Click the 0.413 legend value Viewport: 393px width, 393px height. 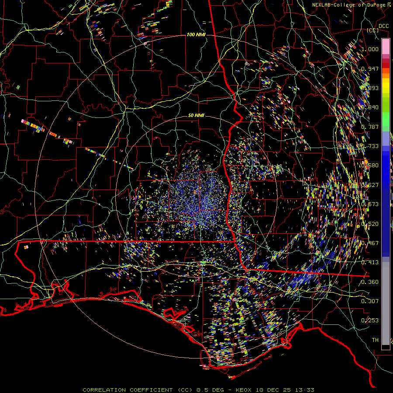tap(370, 262)
